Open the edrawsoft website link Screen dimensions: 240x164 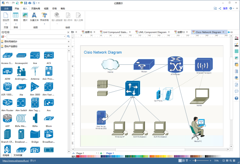[16, 161]
